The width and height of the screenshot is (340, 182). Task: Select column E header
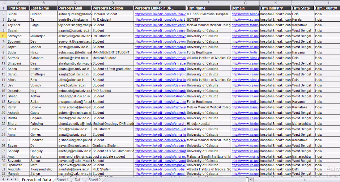160,2
